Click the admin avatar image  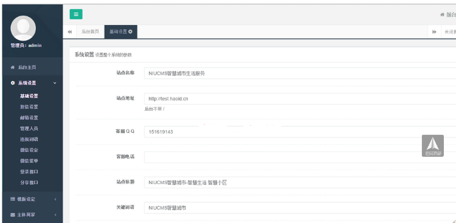tap(23, 28)
